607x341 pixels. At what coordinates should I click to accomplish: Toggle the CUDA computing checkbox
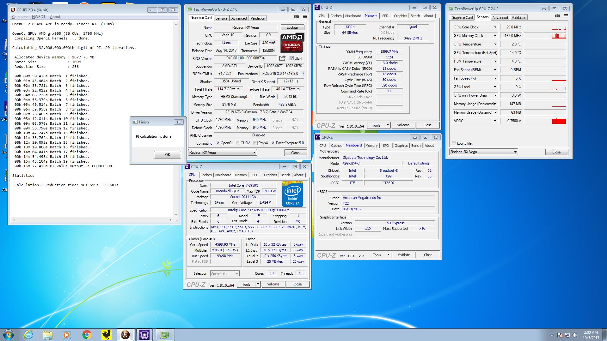[238, 143]
